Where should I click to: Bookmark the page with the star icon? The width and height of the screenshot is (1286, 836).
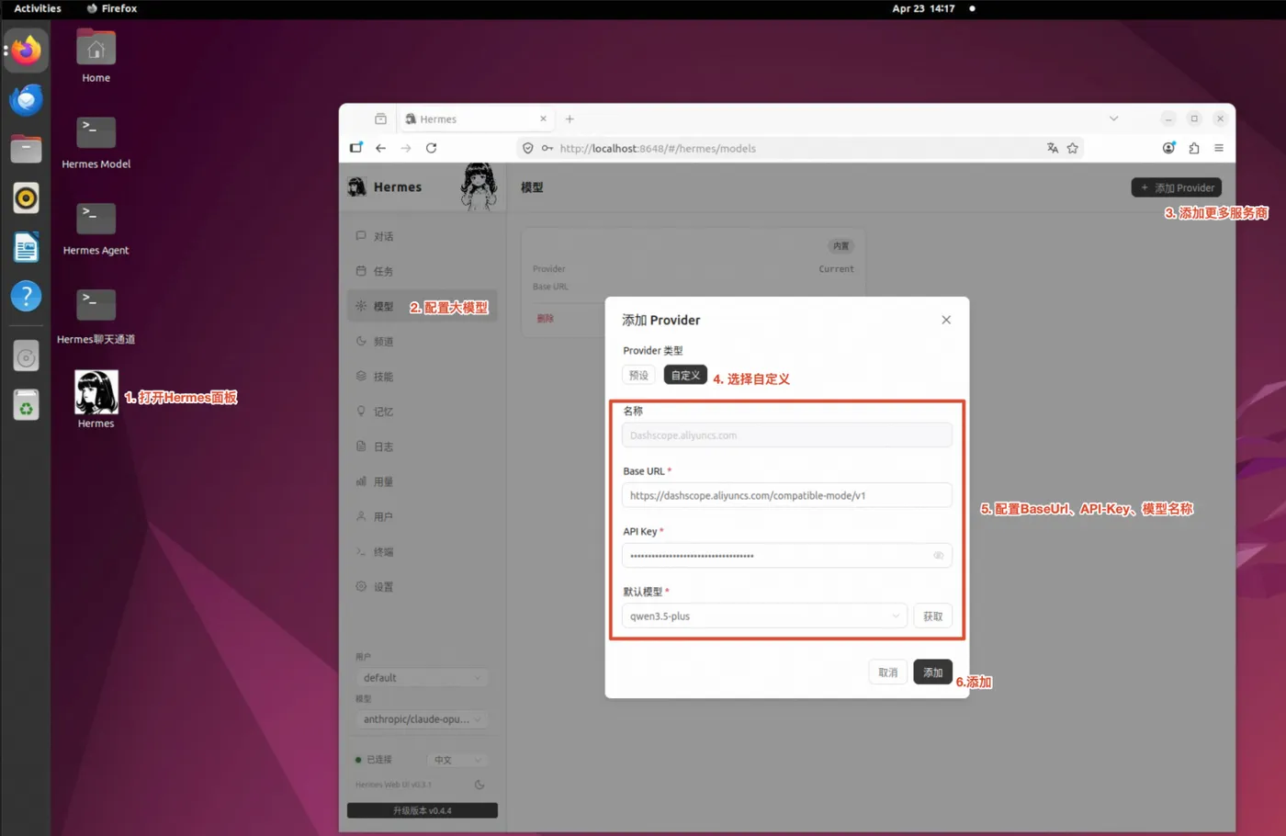pos(1072,148)
